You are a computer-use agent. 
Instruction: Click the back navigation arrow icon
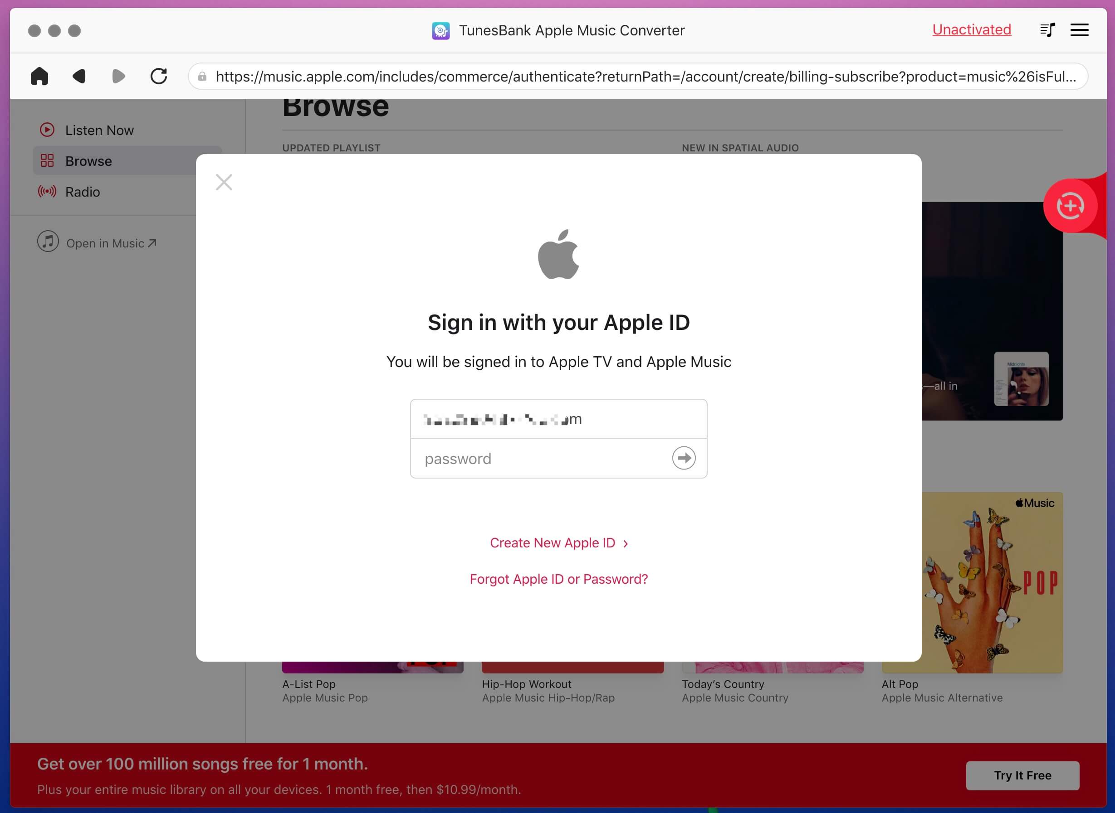[80, 77]
